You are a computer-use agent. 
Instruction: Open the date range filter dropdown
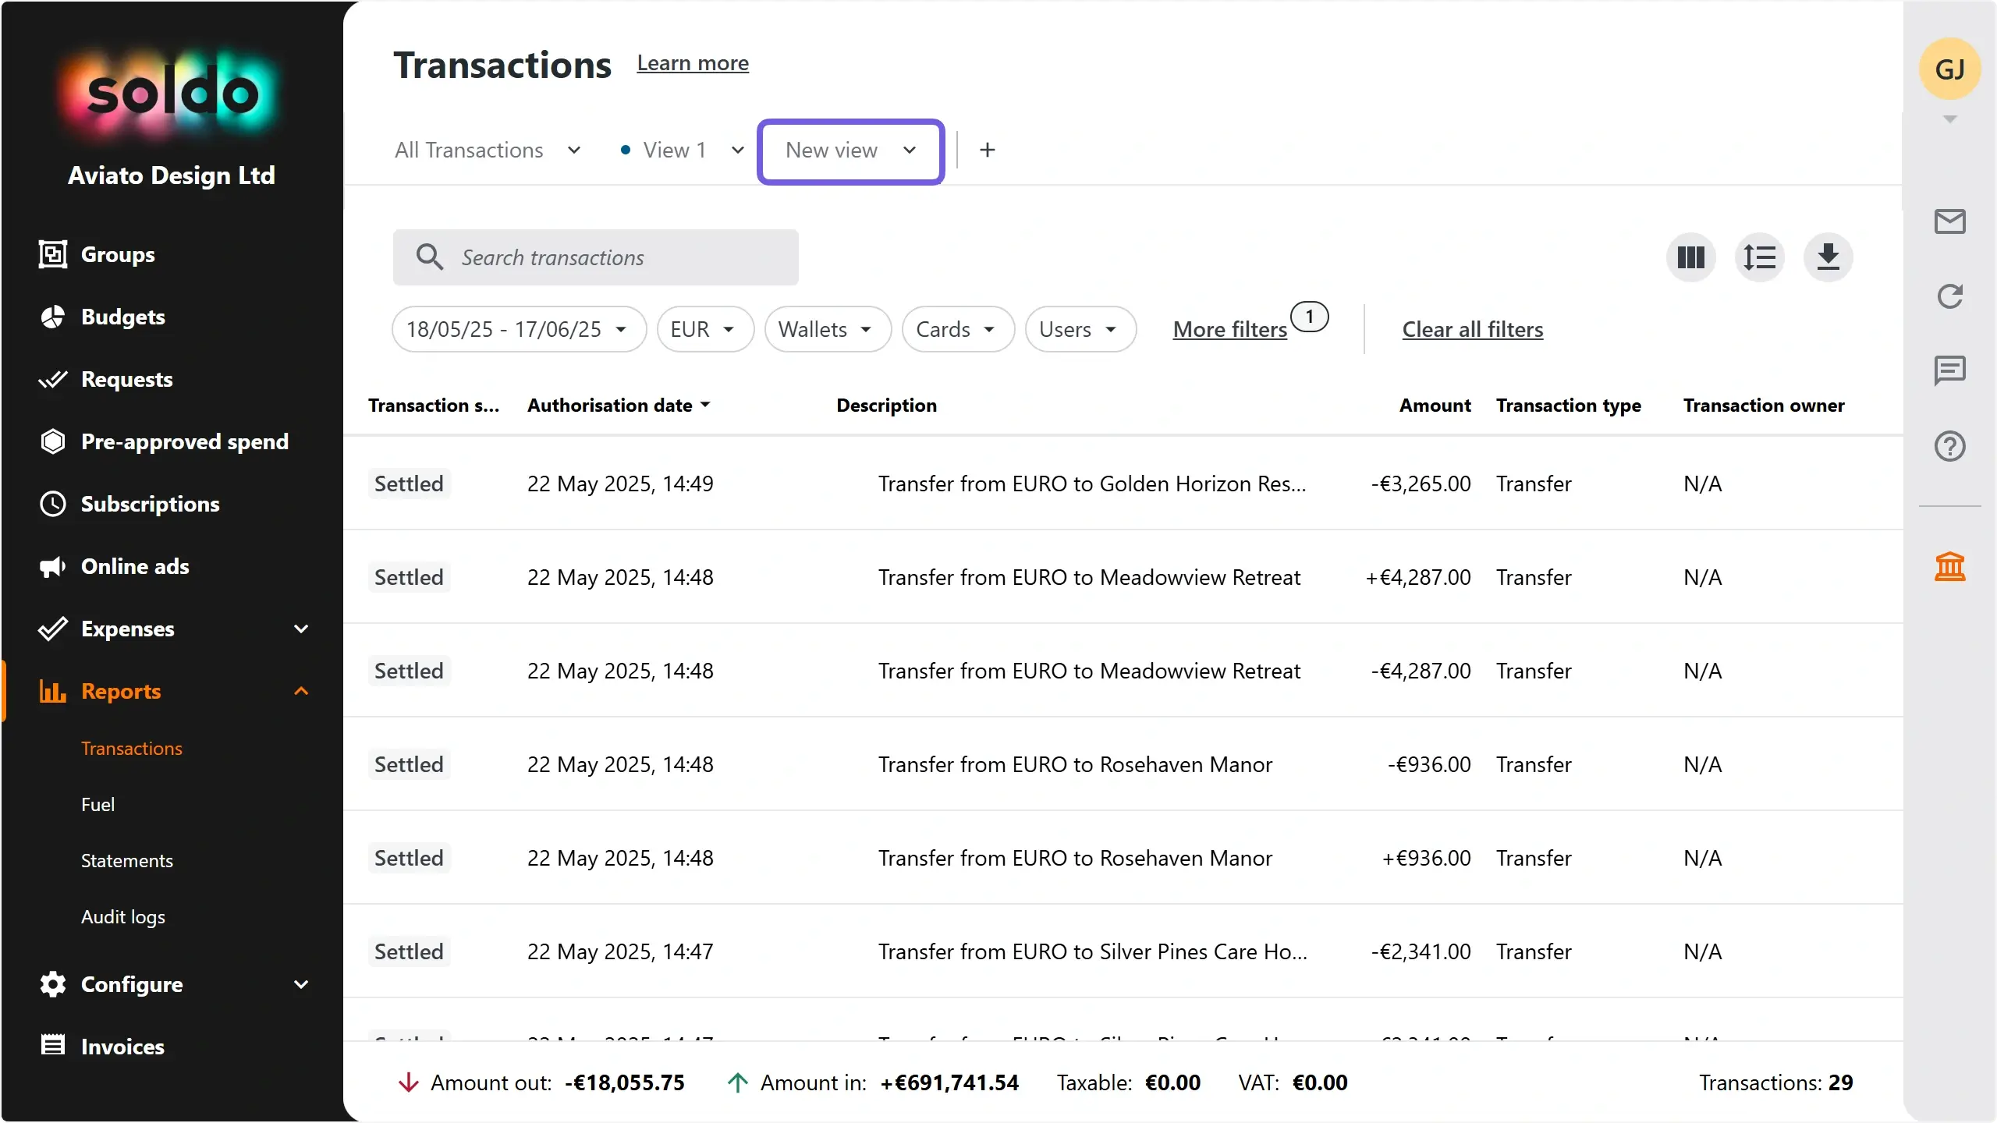(x=519, y=329)
